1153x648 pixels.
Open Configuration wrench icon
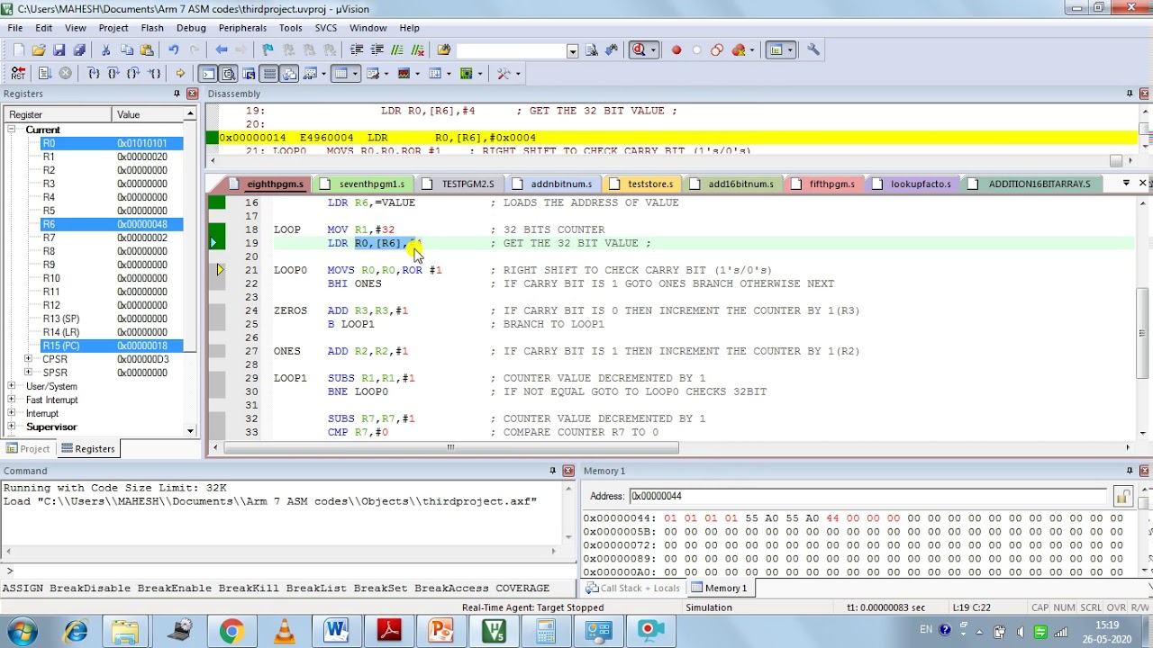813,50
